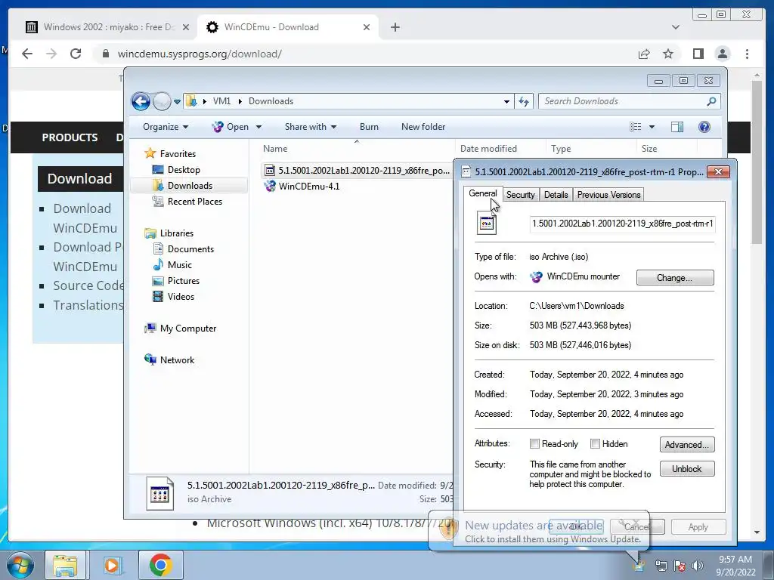Click Apply in Properties dialog
This screenshot has width=774, height=580.
pos(698,527)
